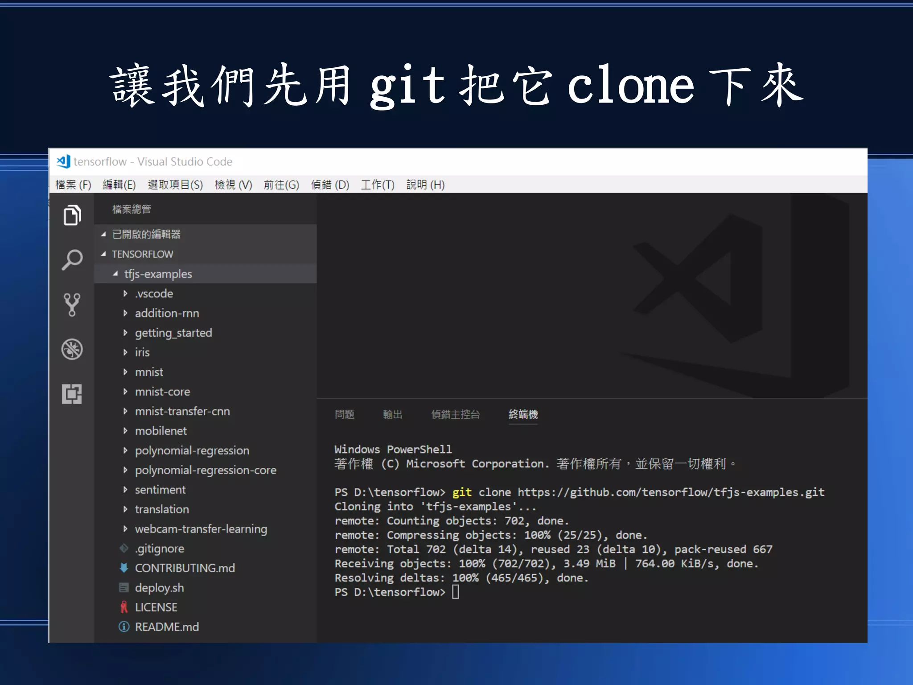Expand the sentiment folder arrow
Screen dimensions: 913x685
(x=125, y=489)
